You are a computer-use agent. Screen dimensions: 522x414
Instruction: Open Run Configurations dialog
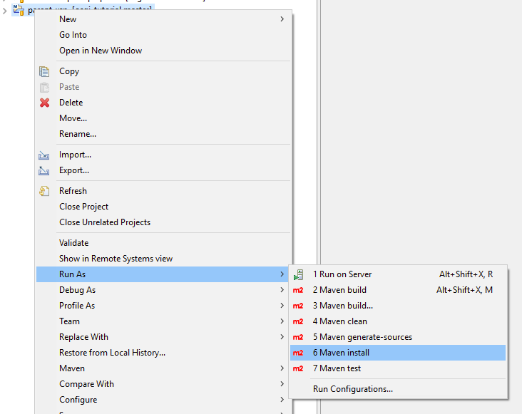352,389
